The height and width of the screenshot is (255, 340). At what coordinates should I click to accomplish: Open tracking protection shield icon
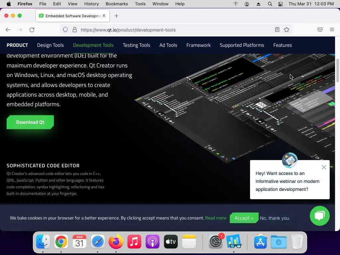(x=65, y=30)
